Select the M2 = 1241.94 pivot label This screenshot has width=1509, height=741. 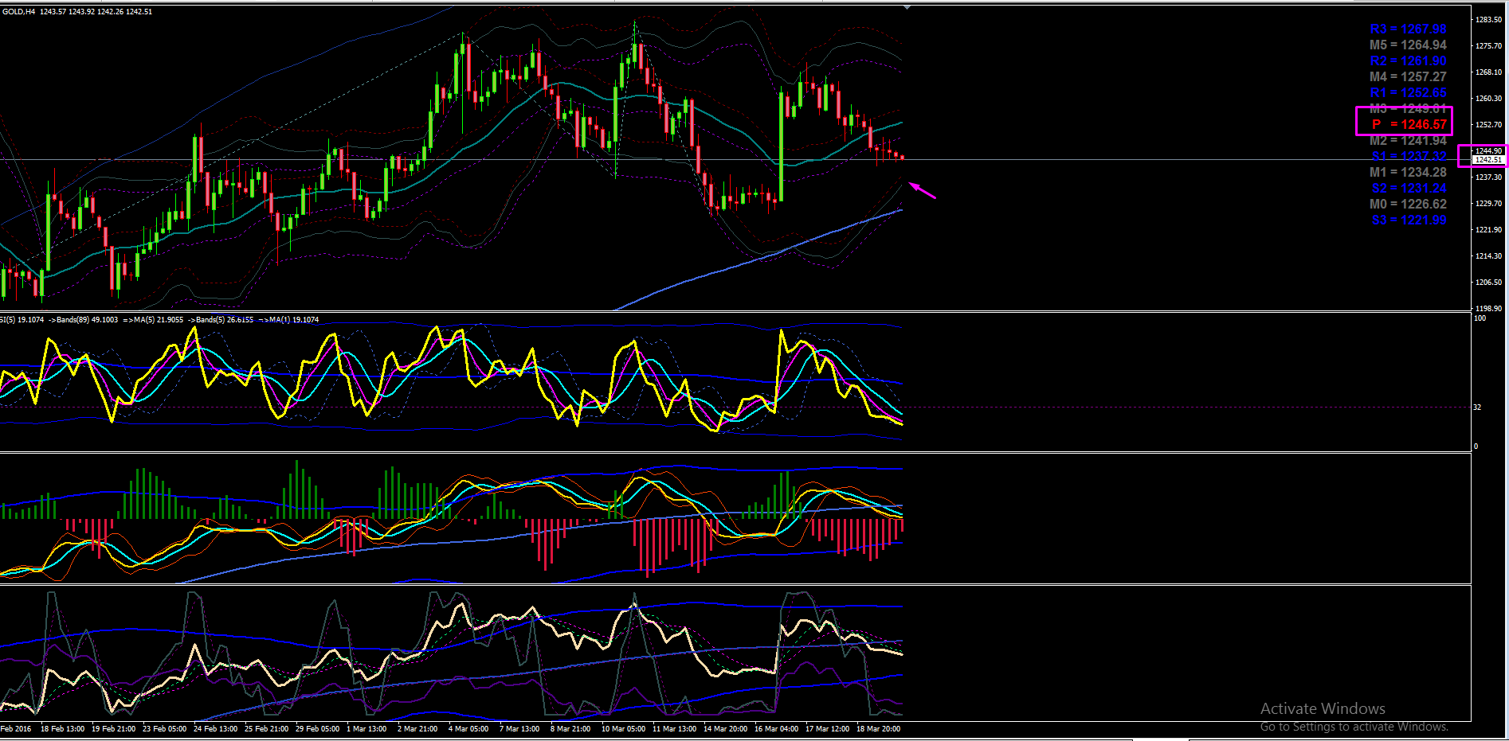click(1408, 141)
